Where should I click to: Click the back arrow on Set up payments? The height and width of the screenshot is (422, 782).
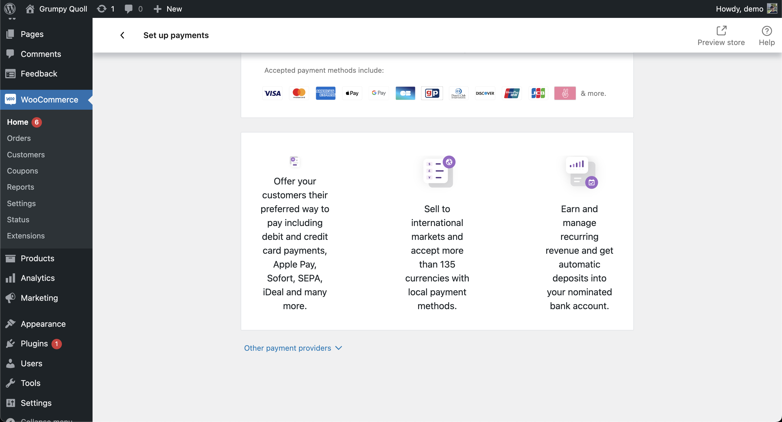pos(121,35)
